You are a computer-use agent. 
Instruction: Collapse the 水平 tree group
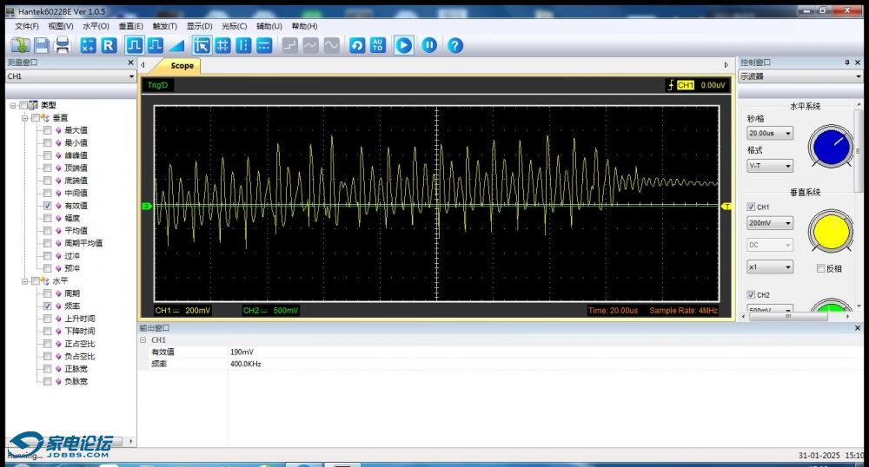[25, 281]
